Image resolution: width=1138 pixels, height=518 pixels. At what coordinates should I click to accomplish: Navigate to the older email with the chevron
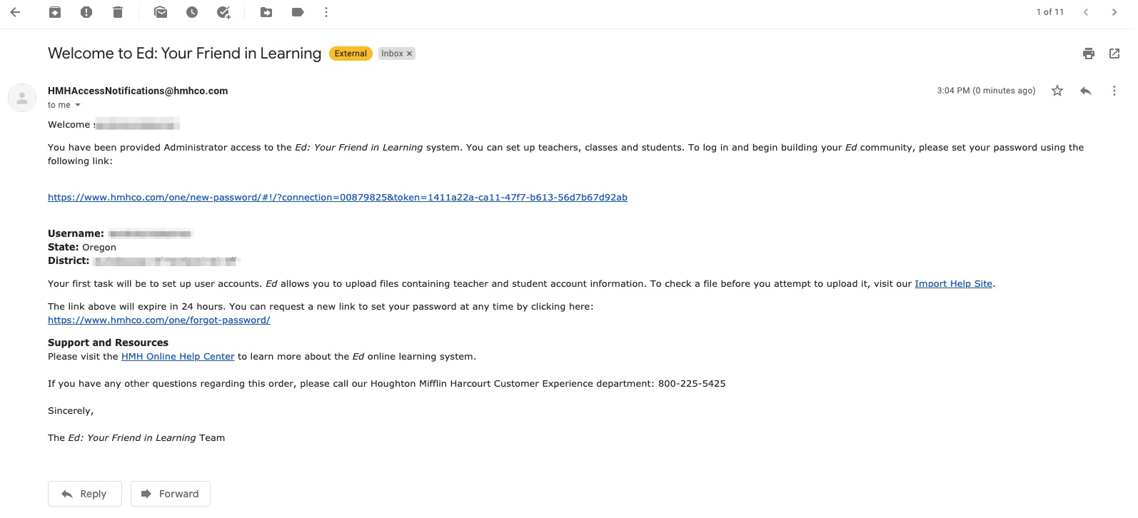pyautogui.click(x=1114, y=12)
